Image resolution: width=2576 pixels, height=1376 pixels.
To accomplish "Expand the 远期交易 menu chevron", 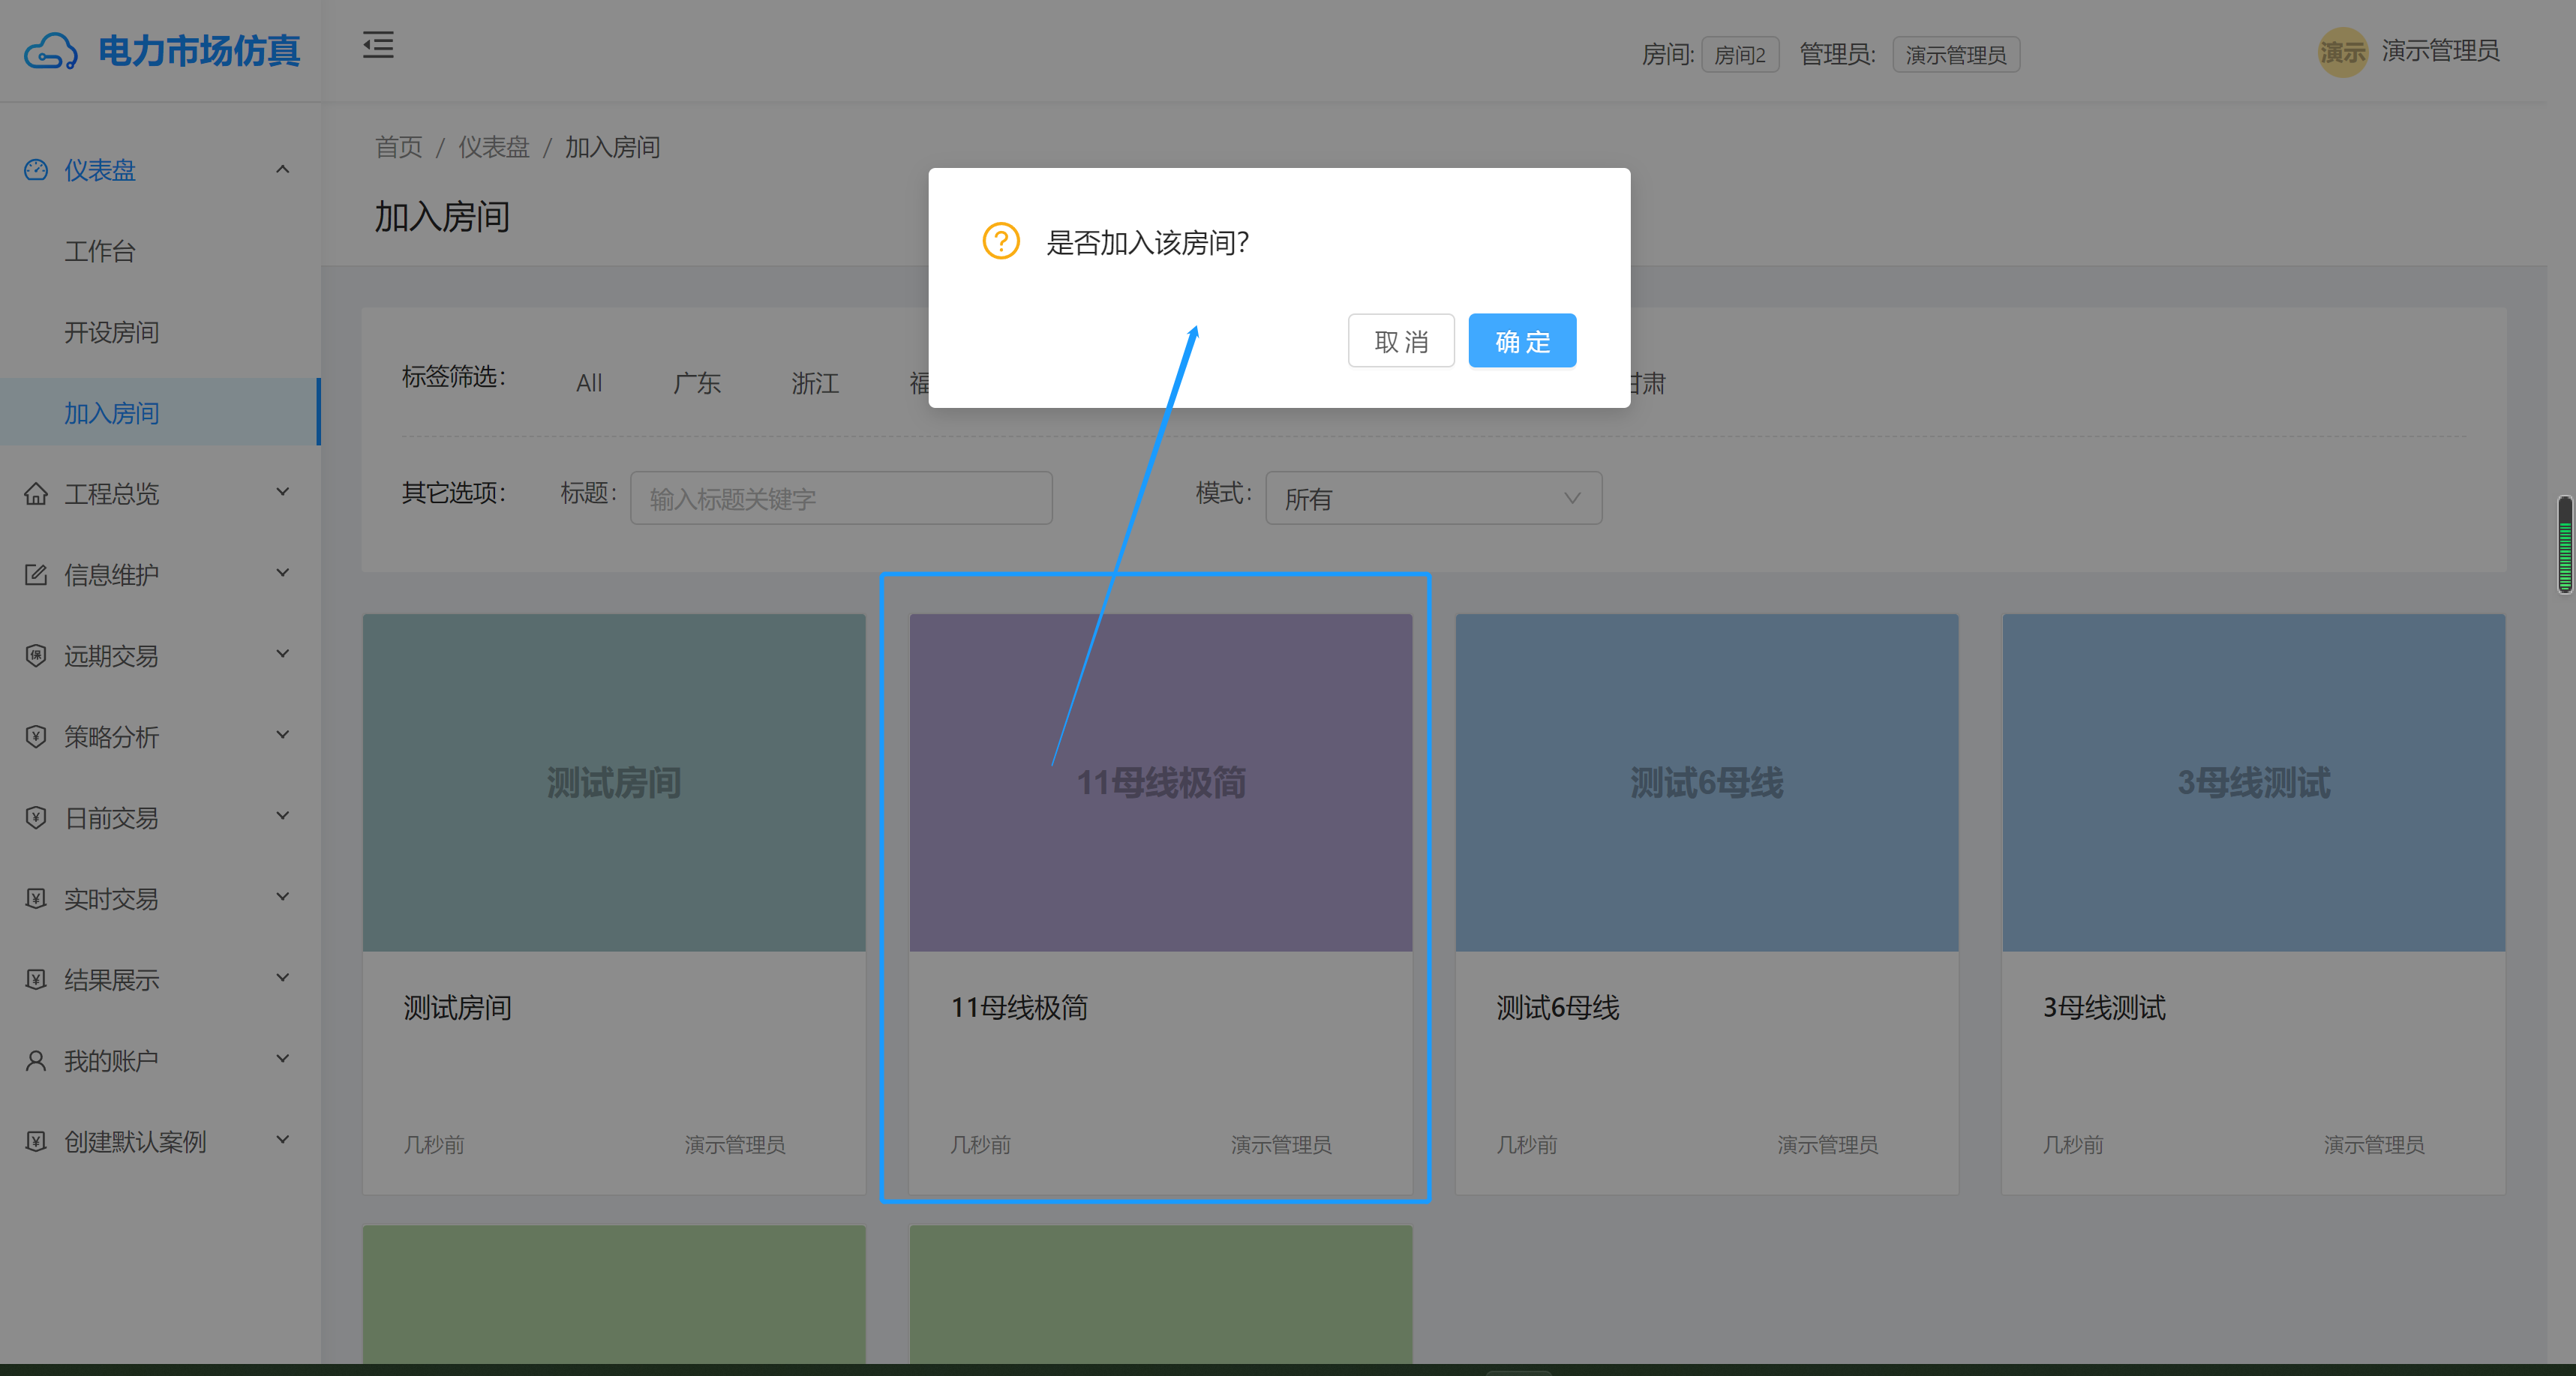I will pos(283,654).
